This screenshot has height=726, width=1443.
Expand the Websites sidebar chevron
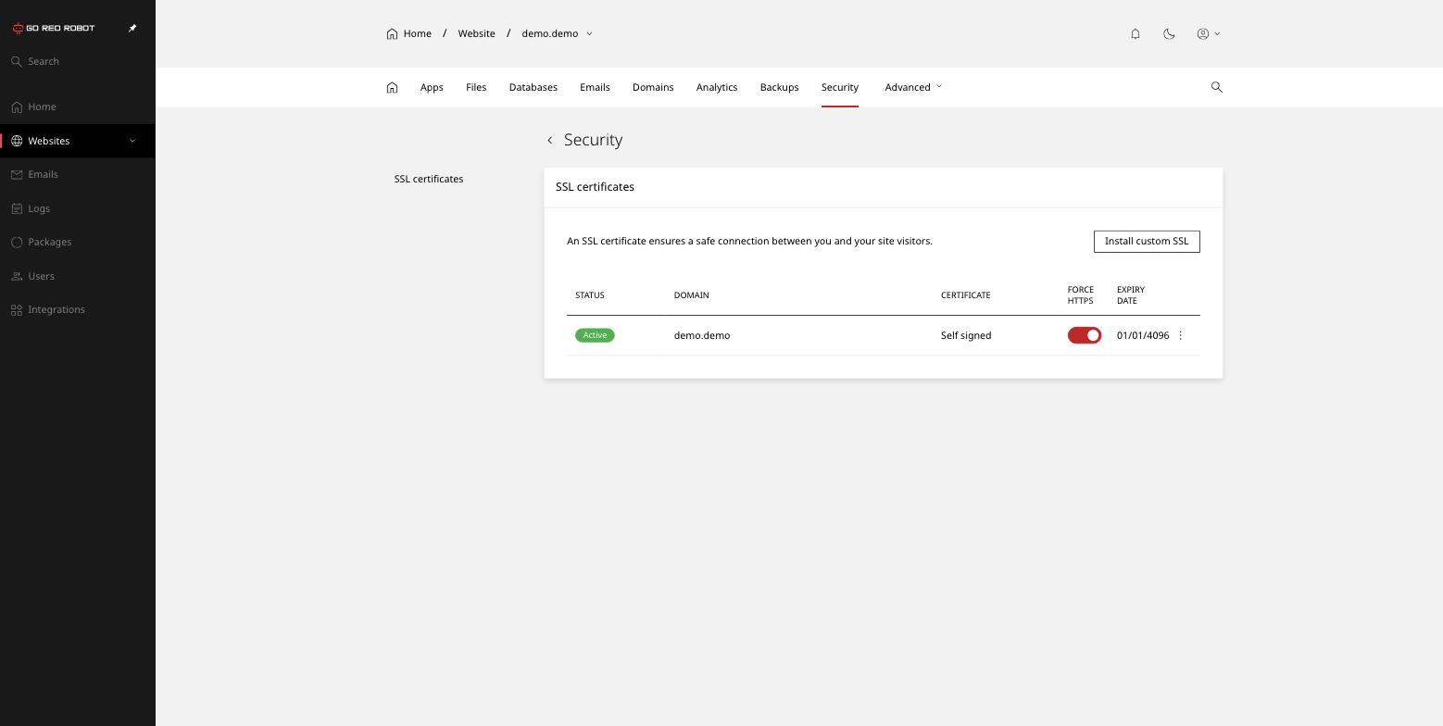132,141
